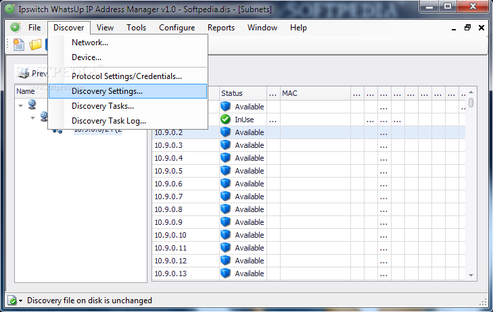Click Available icon for 10.9.0.5

(225, 171)
